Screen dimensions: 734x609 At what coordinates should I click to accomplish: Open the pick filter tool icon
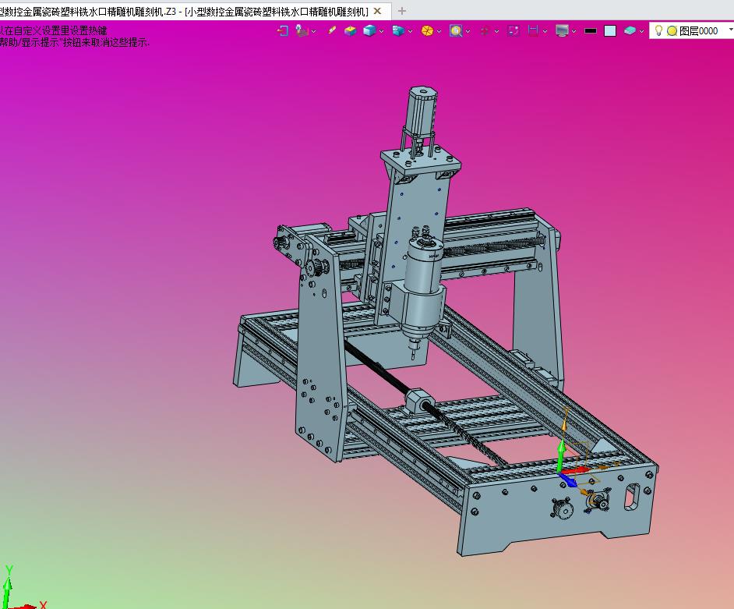coord(302,31)
